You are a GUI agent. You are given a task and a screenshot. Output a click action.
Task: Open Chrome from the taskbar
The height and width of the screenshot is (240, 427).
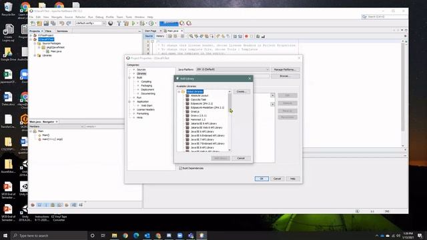click(x=125, y=235)
